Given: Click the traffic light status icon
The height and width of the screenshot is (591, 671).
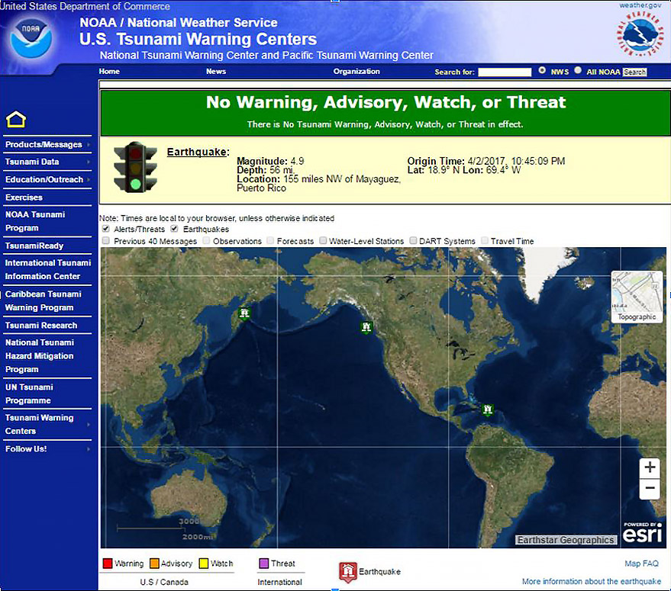Looking at the screenshot, I should pyautogui.click(x=135, y=167).
